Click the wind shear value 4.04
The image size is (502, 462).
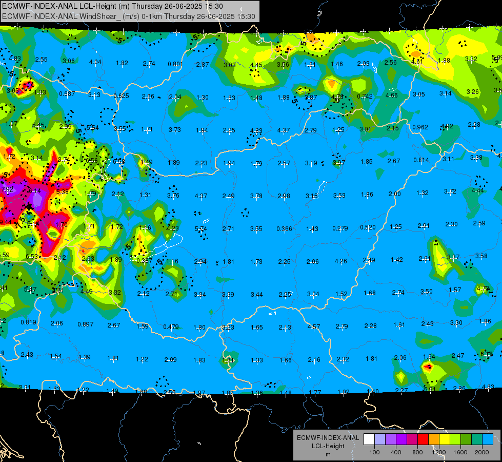click(95, 62)
